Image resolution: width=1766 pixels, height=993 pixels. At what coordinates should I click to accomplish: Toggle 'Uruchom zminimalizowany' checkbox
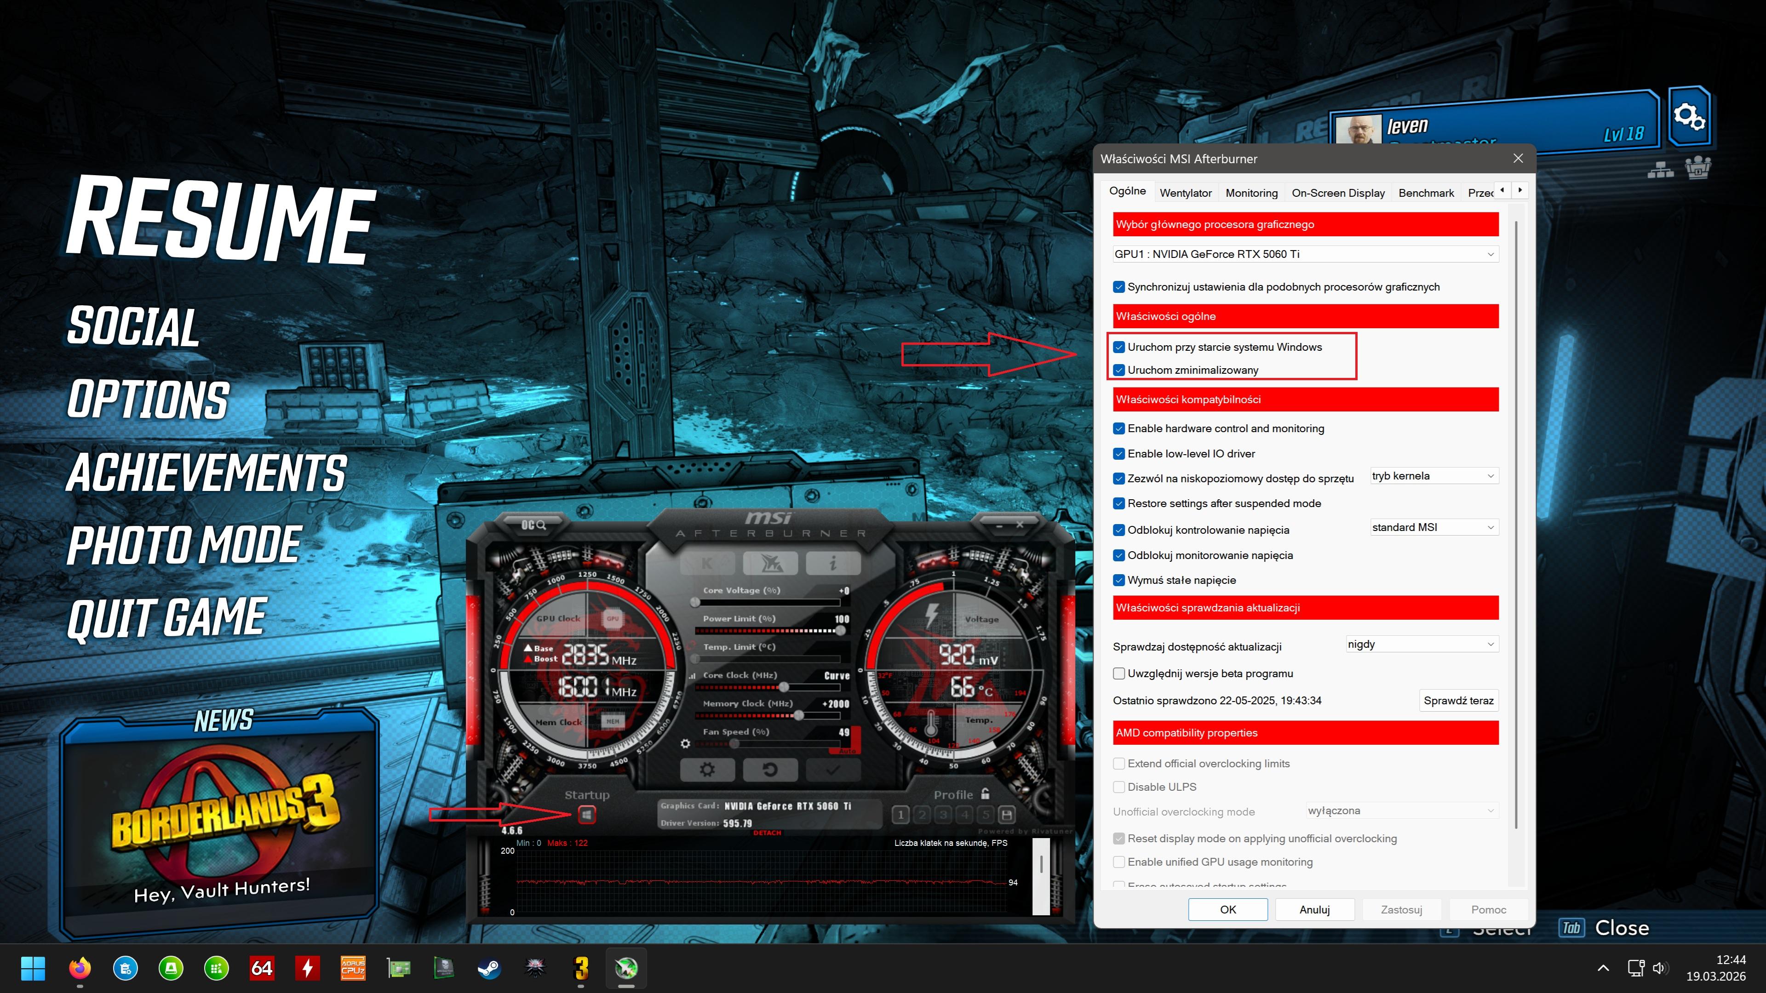click(x=1119, y=370)
